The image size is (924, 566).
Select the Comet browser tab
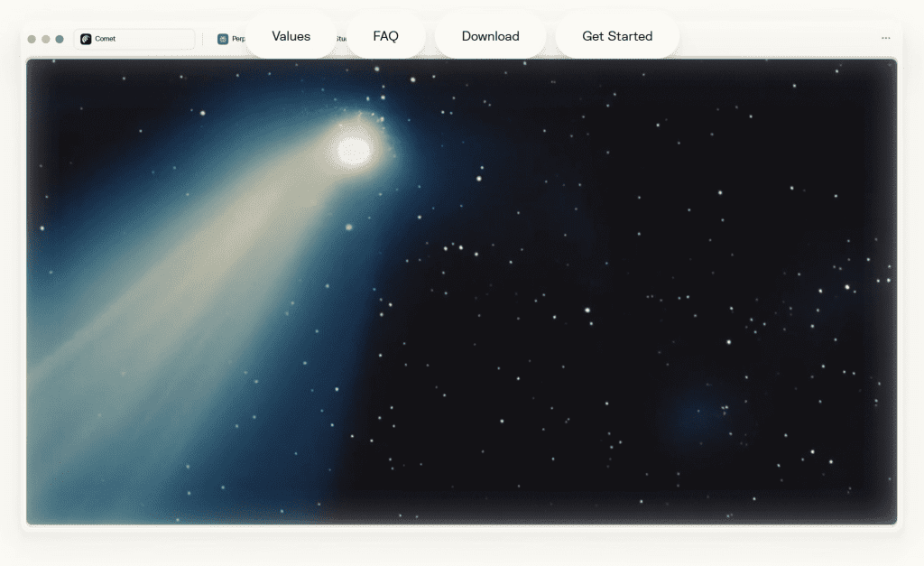(x=134, y=39)
